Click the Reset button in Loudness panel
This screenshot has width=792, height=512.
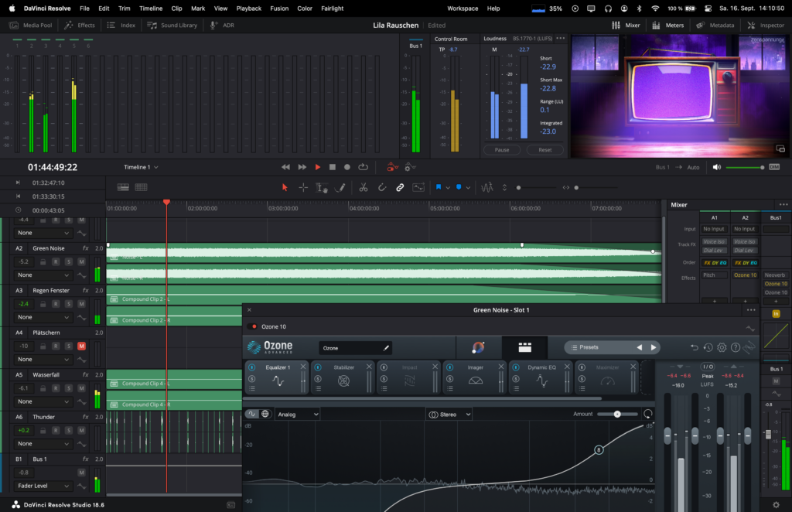tap(545, 150)
